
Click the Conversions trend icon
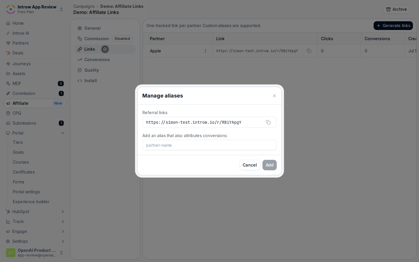80,60
